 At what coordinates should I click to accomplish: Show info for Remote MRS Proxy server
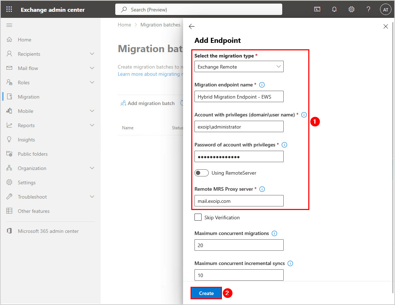(x=262, y=189)
